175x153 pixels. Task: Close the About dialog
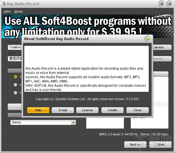pyautogui.click(x=138, y=110)
